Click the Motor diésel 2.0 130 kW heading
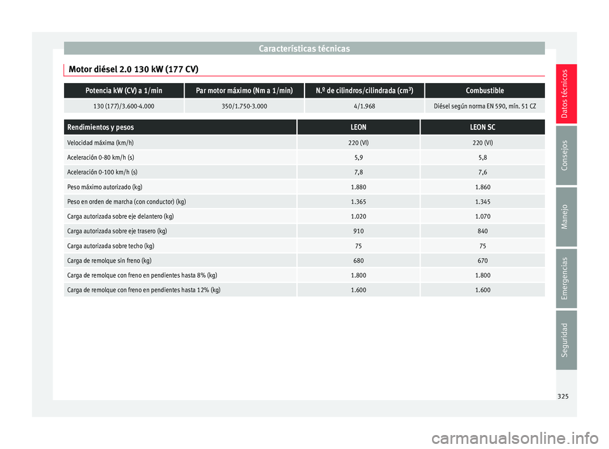The height and width of the screenshot is (449, 609). (x=133, y=70)
